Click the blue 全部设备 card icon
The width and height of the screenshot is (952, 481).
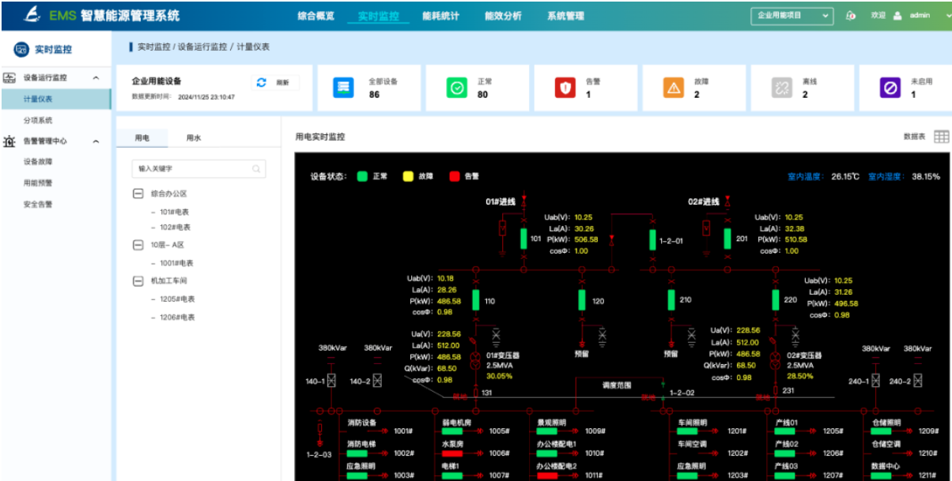click(x=343, y=88)
